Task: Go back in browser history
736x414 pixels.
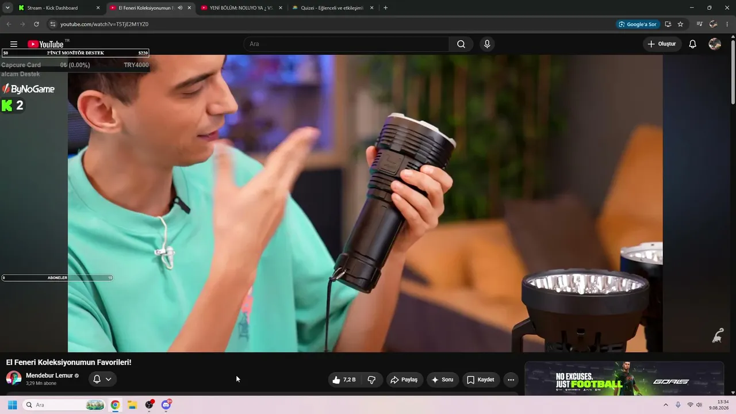Action: click(9, 24)
